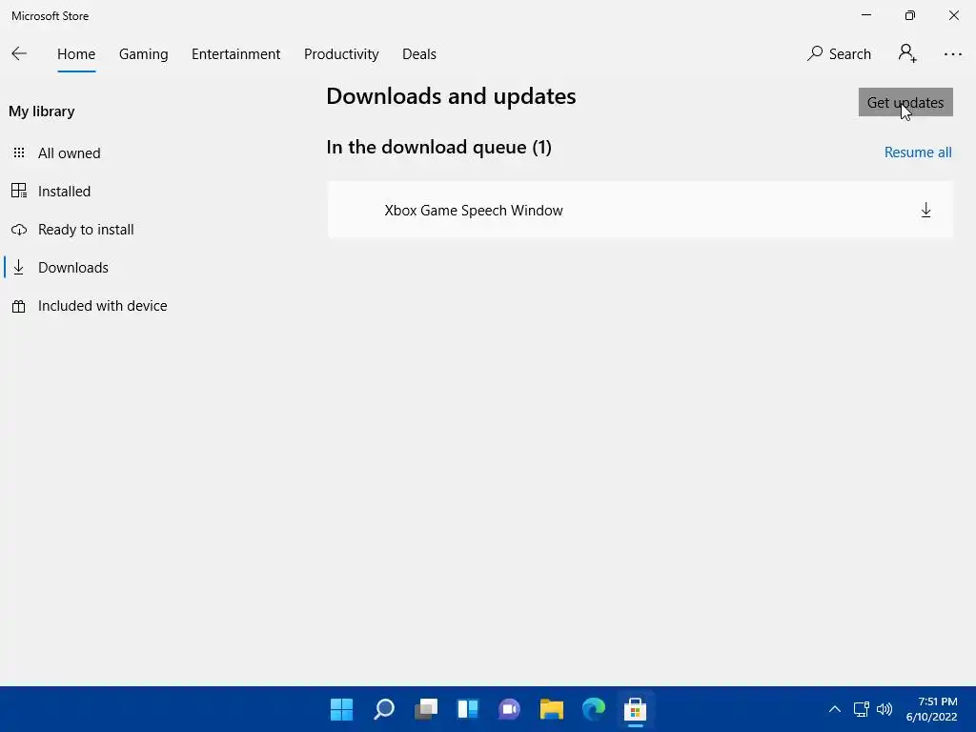Open Task View on the taskbar
The height and width of the screenshot is (732, 976).
(426, 709)
